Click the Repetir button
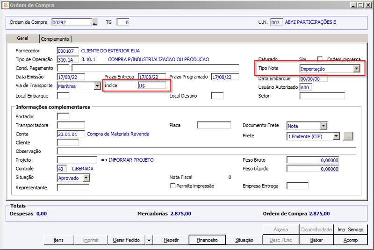This screenshot has height=250, width=374. point(171,240)
